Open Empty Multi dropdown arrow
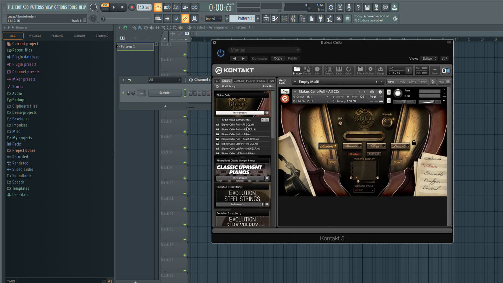This screenshot has width=503, height=283. click(295, 82)
